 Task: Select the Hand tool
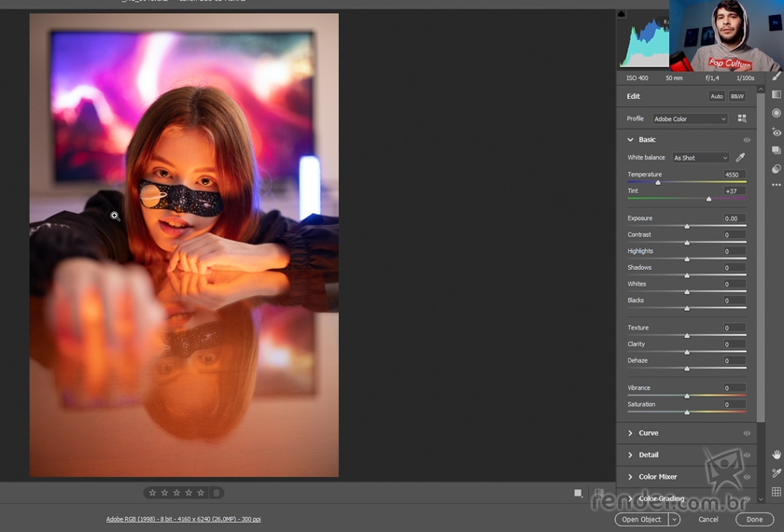tap(776, 455)
